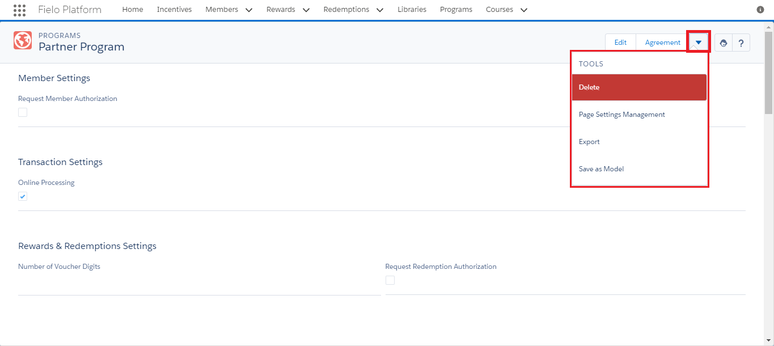This screenshot has width=774, height=346.
Task: Click the TOOLS menu header text
Action: pyautogui.click(x=591, y=64)
